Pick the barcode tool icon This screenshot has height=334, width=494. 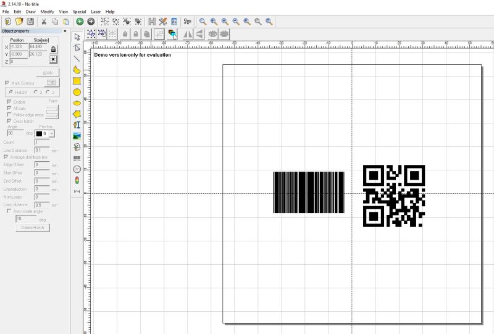click(x=77, y=158)
